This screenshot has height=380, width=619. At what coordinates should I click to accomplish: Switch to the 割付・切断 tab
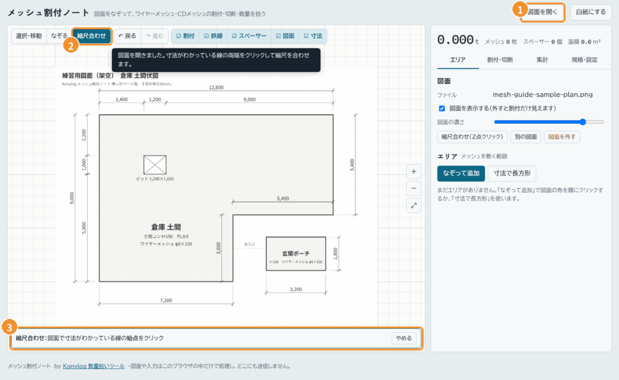pyautogui.click(x=500, y=60)
